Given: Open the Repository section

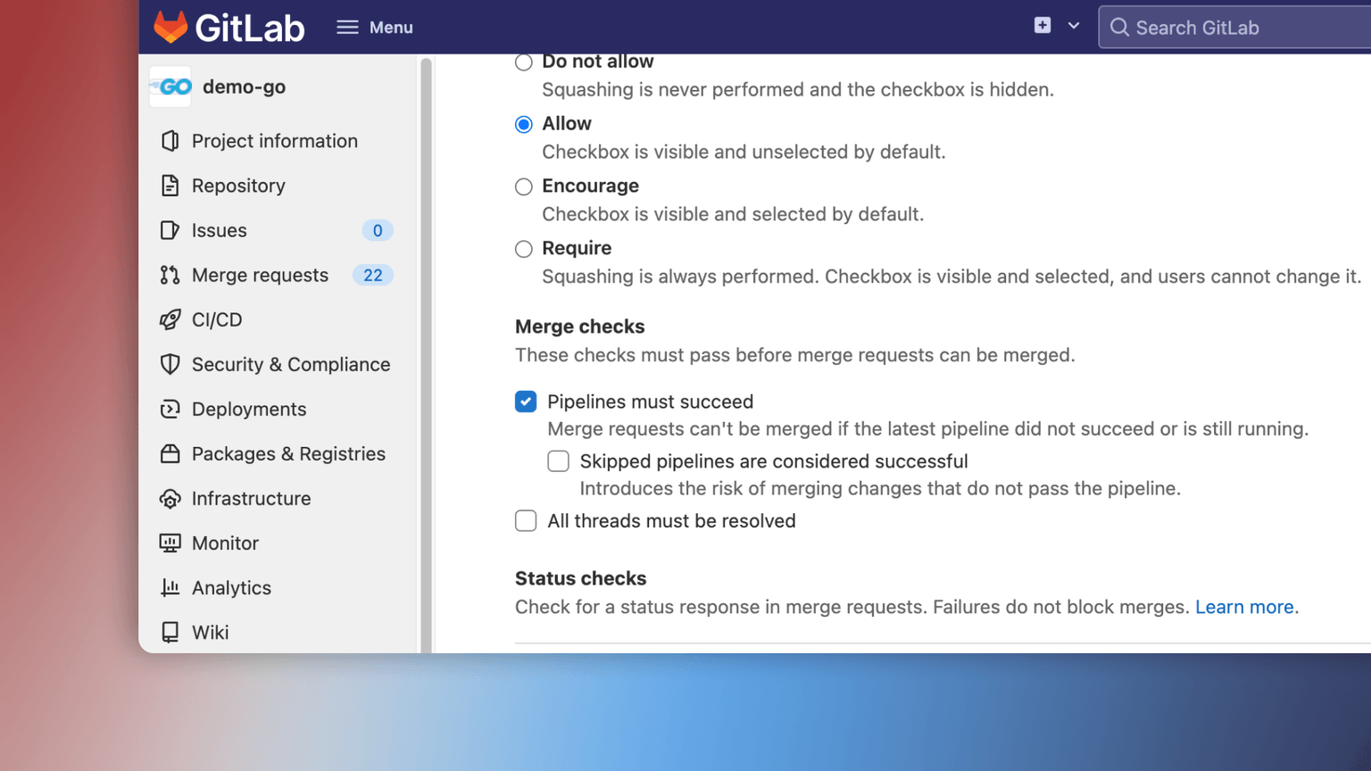Looking at the screenshot, I should (238, 186).
